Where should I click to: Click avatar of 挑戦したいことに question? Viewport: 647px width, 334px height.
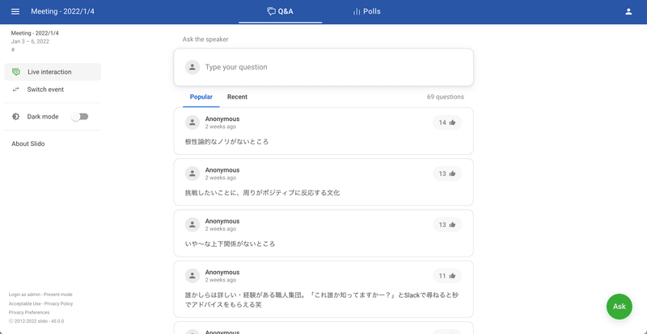coord(192,173)
